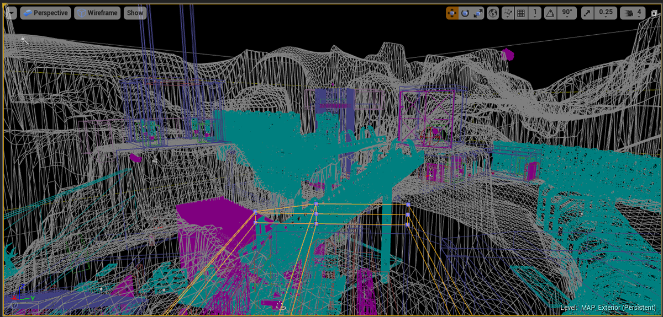Toggle grid snapping on or off

(x=520, y=13)
